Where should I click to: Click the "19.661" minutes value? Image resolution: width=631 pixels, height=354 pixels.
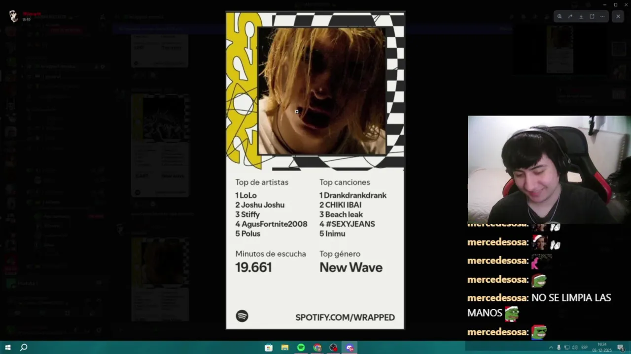pyautogui.click(x=253, y=267)
